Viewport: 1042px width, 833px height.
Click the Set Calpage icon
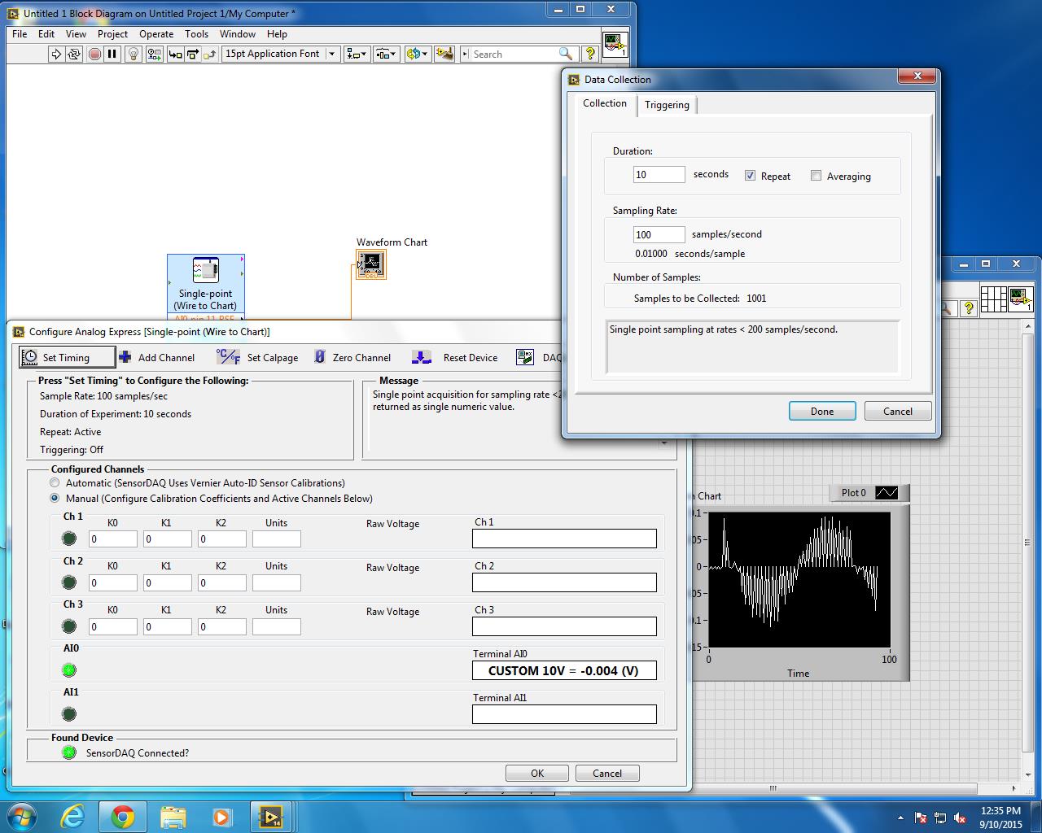coord(228,357)
